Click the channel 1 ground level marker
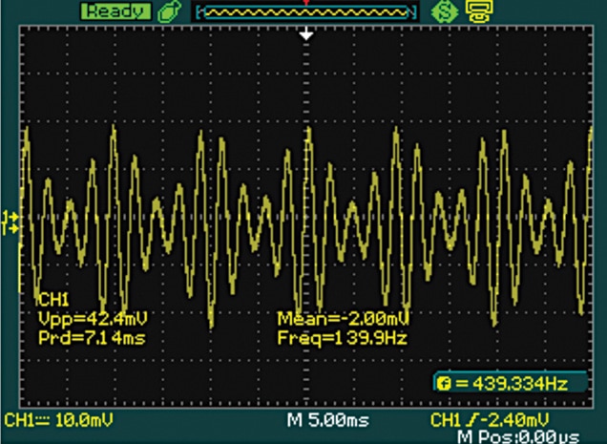Viewport: 607px width, 444px height. tap(11, 222)
